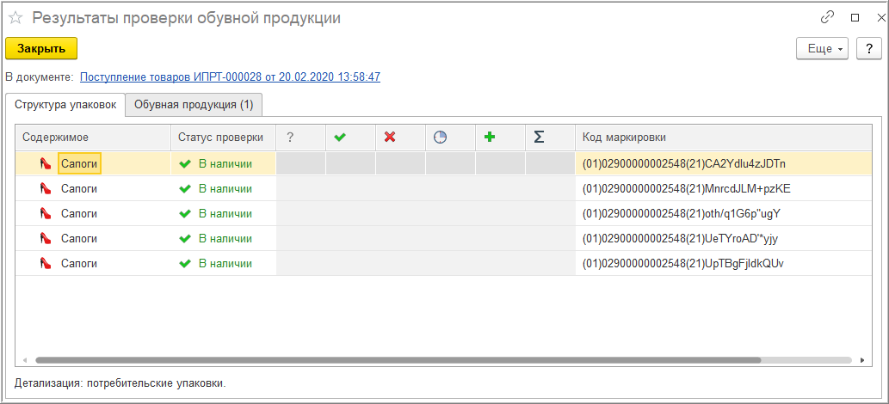889x404 pixels.
Task: Select Сапоги in UpTBgFjldkQUv row
Action: (x=79, y=264)
